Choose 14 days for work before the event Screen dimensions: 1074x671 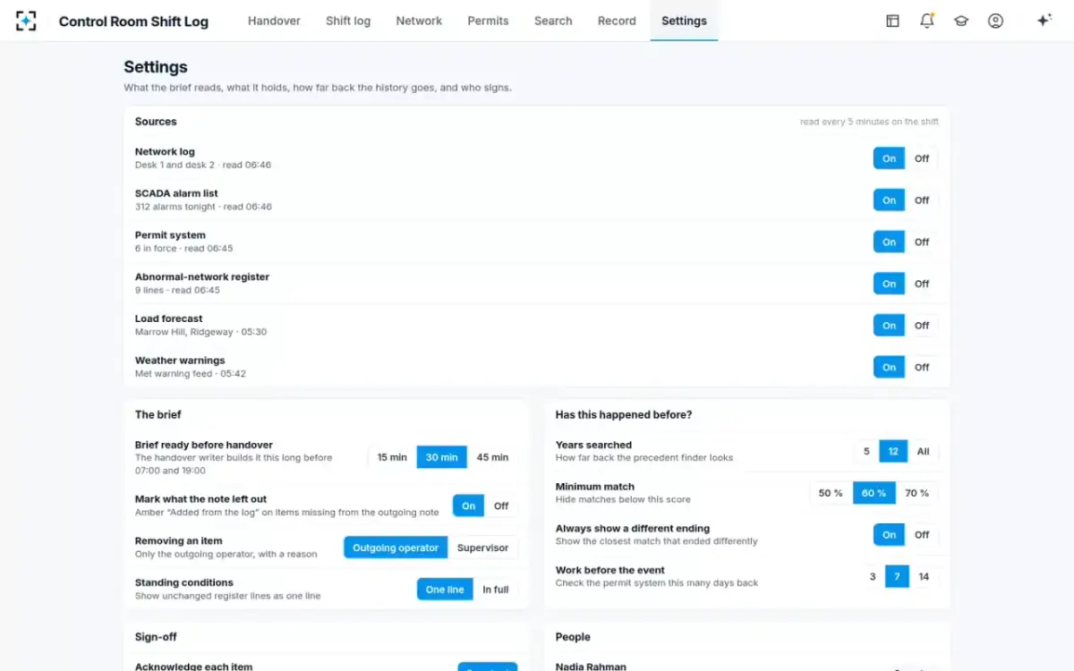click(924, 577)
